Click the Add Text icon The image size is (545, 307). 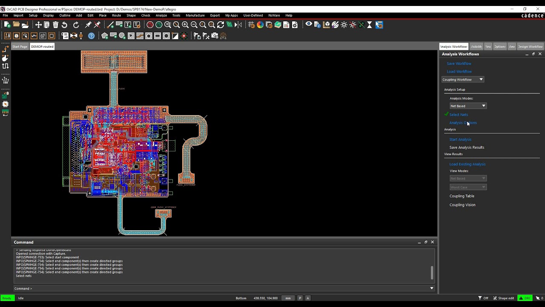pyautogui.click(x=128, y=25)
